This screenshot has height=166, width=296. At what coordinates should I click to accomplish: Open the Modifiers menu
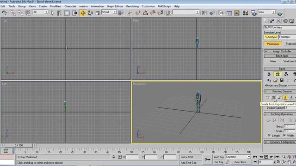point(55,6)
